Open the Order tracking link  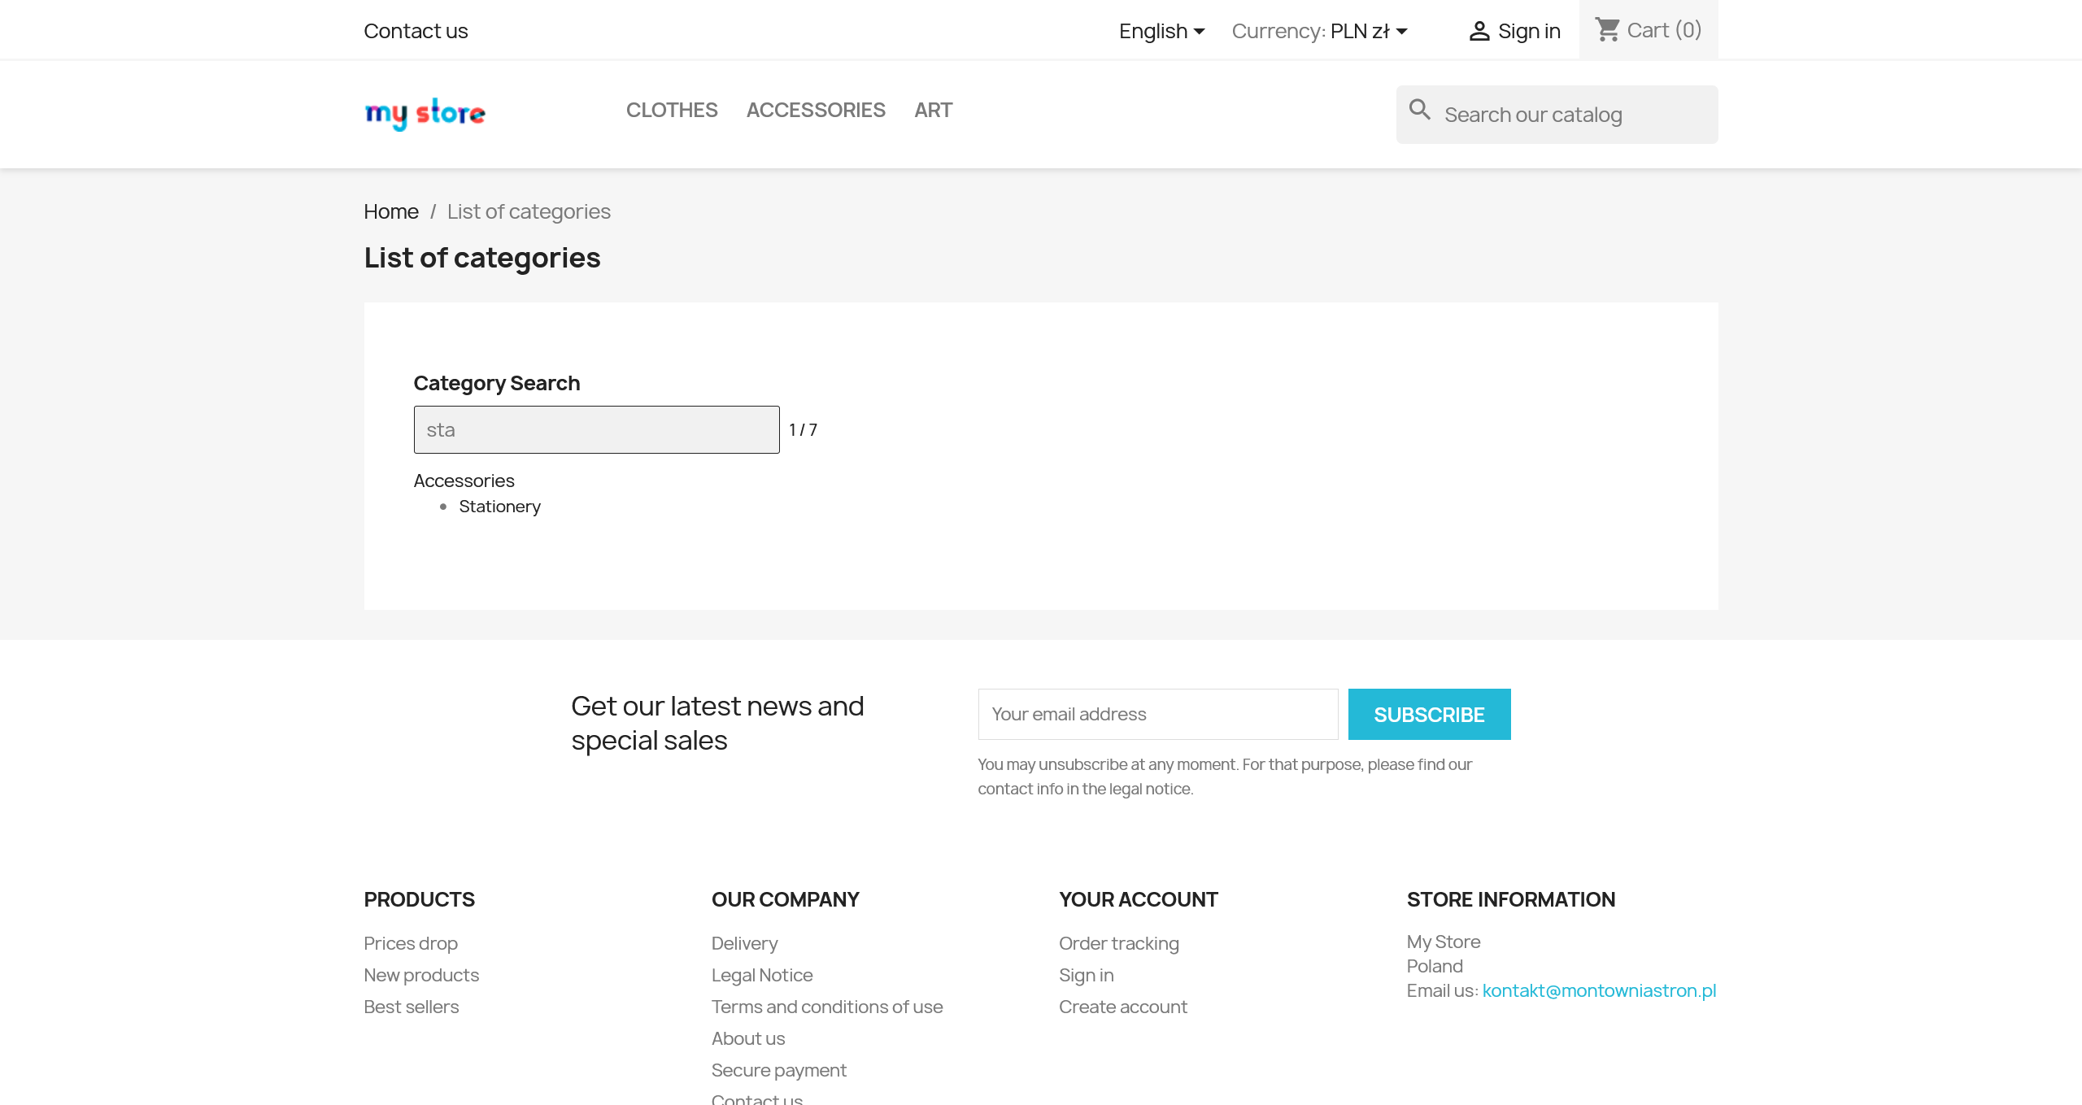point(1119,943)
